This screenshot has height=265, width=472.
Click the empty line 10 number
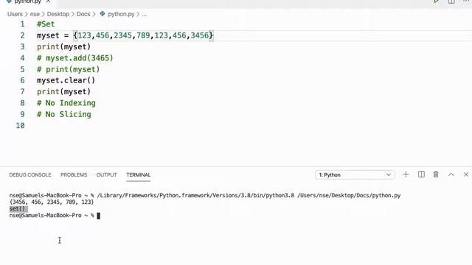(20, 126)
